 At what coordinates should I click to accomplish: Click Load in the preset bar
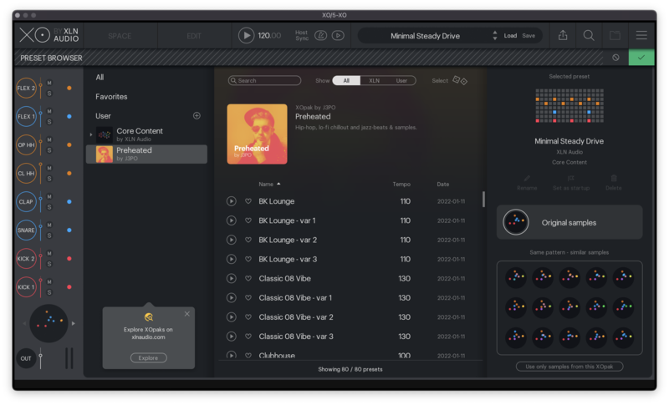pos(510,36)
